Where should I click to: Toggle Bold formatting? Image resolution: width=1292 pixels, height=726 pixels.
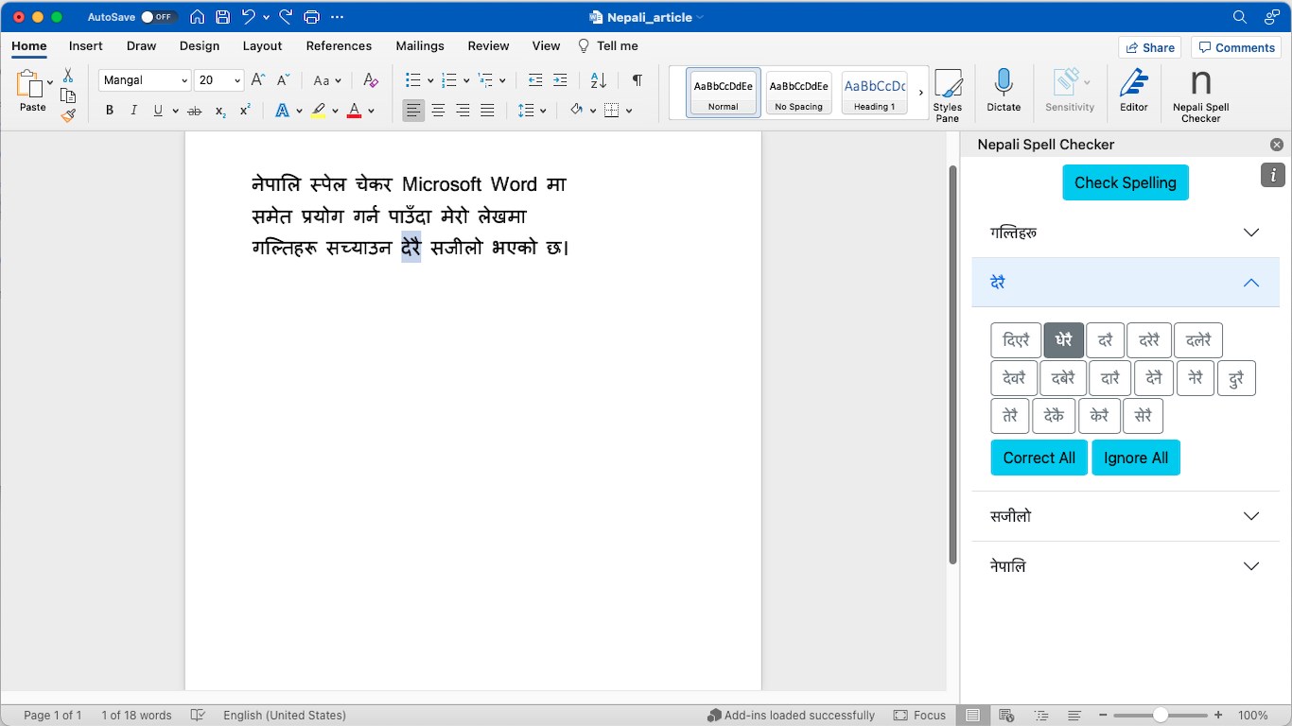click(110, 111)
